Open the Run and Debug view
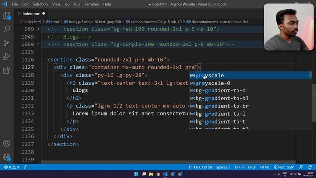Screen dimensions: 316x178 (x=6, y=56)
